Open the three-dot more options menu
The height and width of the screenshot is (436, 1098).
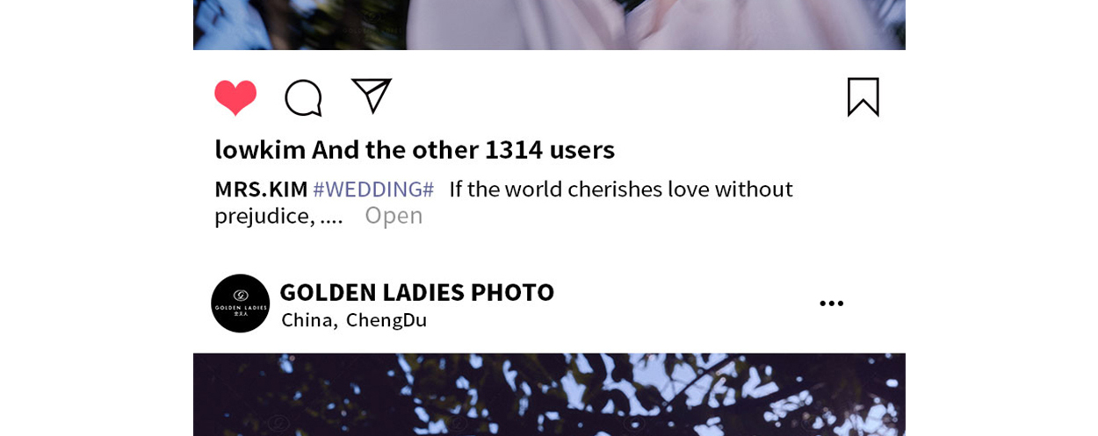[x=831, y=304]
